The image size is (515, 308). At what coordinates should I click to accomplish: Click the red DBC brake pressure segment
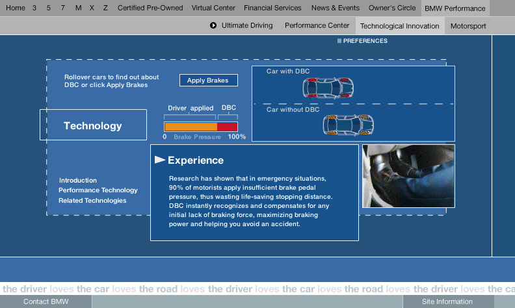(x=228, y=127)
